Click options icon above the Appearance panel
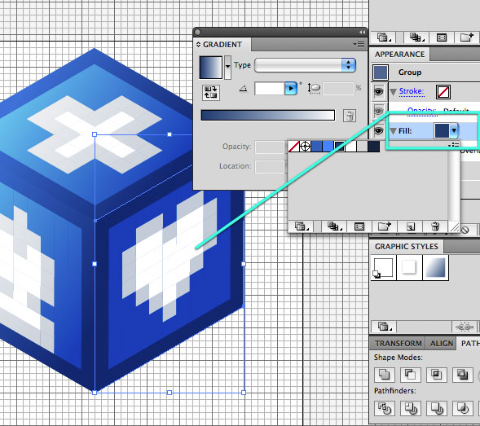The height and width of the screenshot is (426, 480). coord(442,37)
